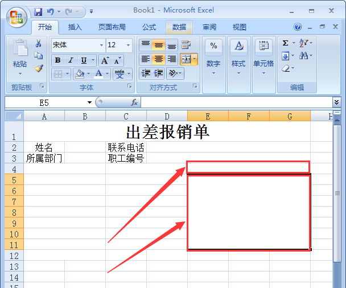Open the 页面布局 tab
This screenshot has width=346, height=288.
112,27
